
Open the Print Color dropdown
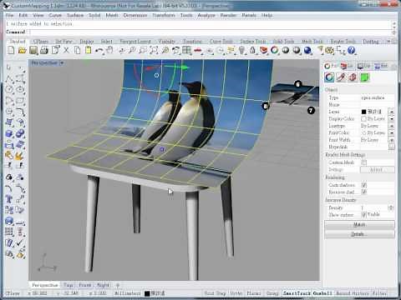click(x=392, y=132)
